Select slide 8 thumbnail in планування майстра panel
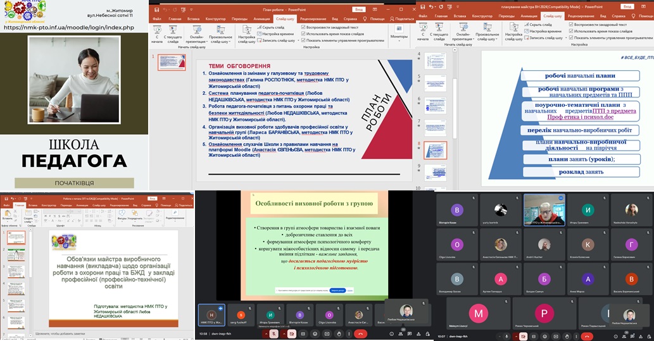 tap(435, 150)
